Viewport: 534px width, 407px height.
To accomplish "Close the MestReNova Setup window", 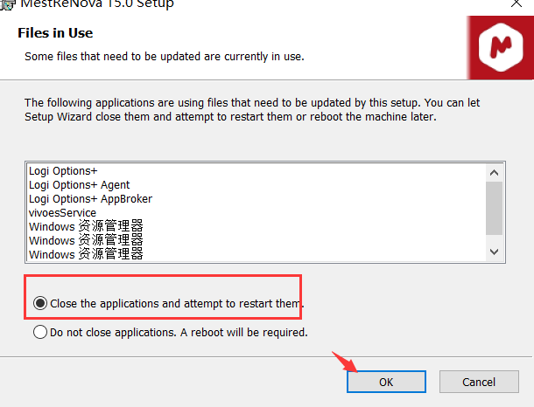I will (516, 3).
